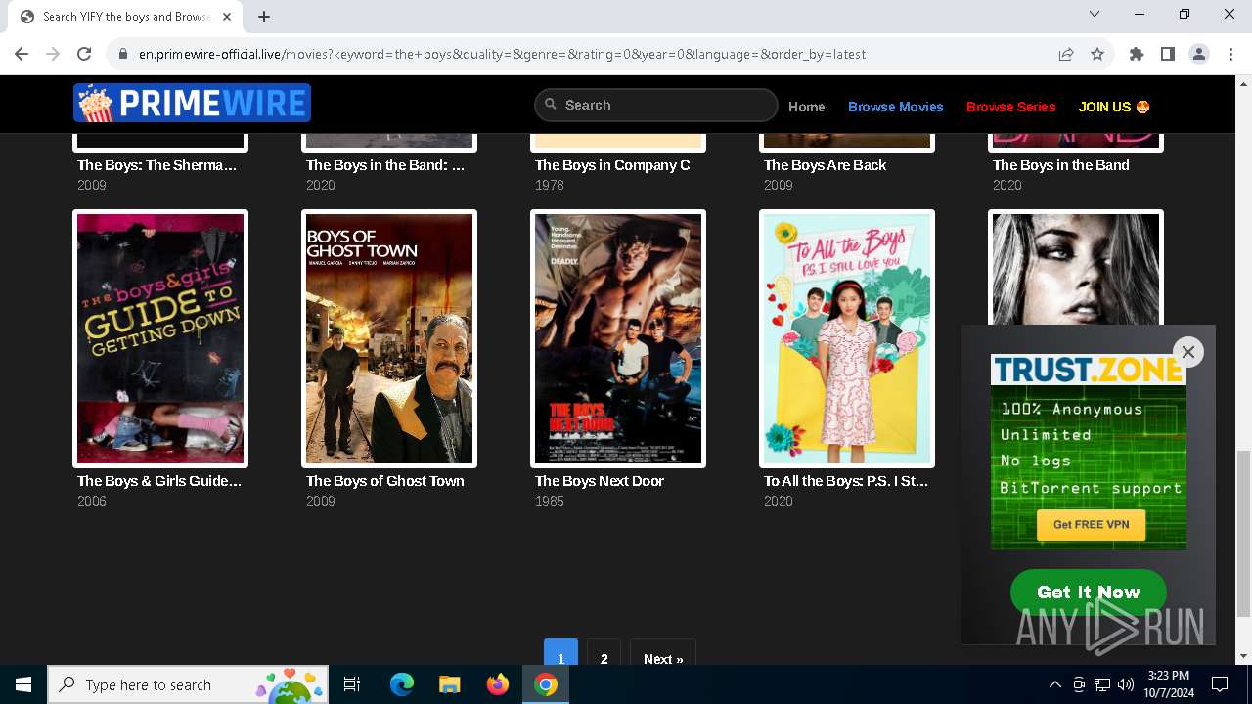Open a new tab with the plus button
1252x704 pixels.
pyautogui.click(x=264, y=16)
